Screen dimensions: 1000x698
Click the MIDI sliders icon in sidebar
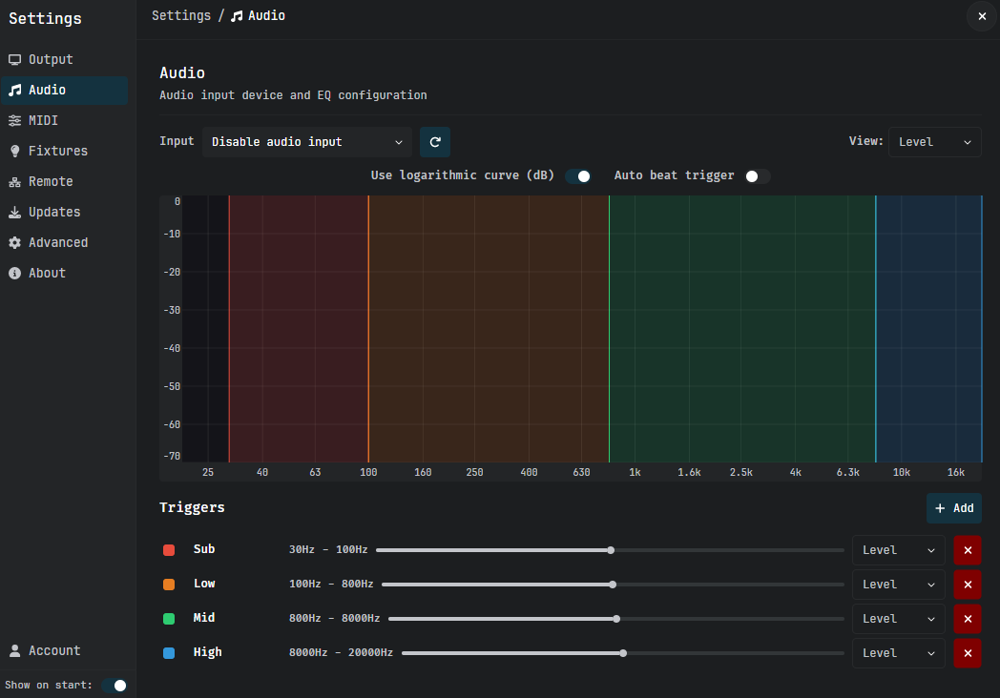(x=14, y=120)
